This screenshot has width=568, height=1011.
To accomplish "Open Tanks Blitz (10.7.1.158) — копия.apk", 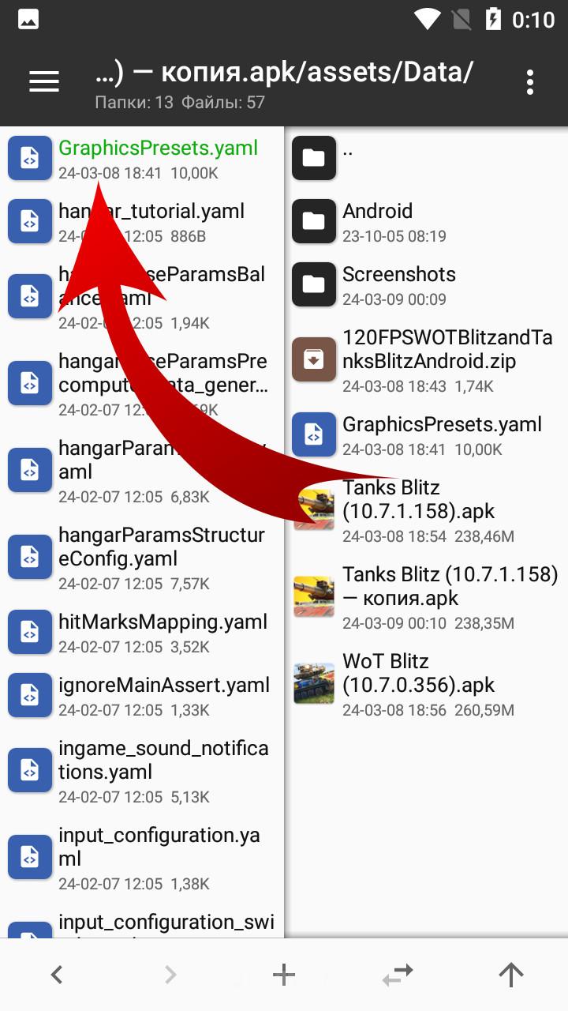I will 426,596.
